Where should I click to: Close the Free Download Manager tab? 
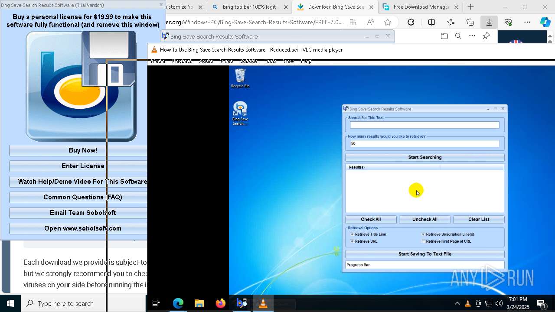(x=456, y=7)
